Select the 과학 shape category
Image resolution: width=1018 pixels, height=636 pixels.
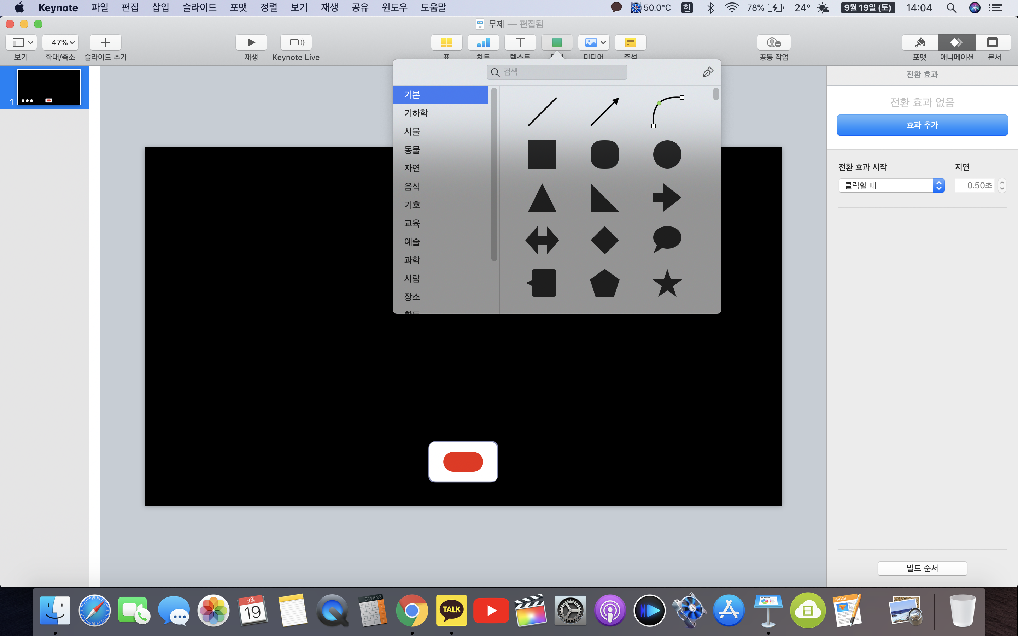pos(440,260)
